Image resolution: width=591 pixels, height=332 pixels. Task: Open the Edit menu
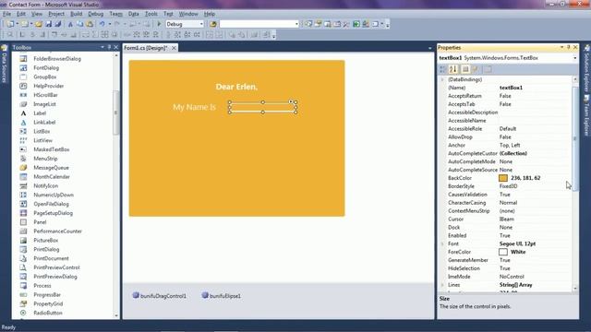[x=21, y=14]
